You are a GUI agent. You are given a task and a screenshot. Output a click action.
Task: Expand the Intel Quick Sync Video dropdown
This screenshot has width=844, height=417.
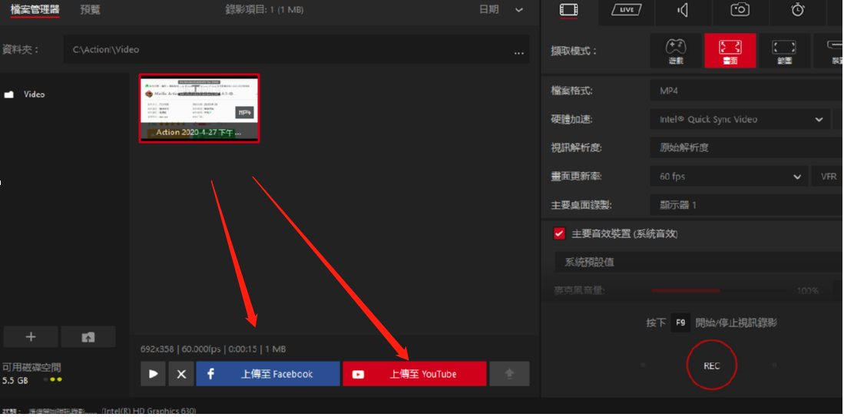[x=740, y=120]
